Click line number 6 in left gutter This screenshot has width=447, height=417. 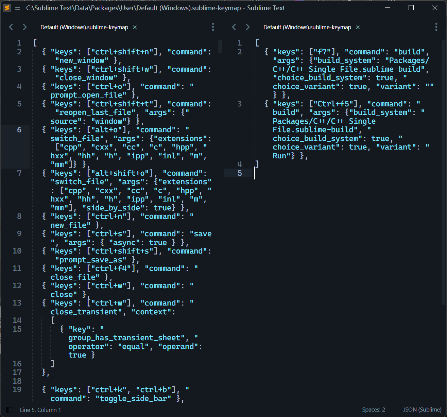click(19, 130)
